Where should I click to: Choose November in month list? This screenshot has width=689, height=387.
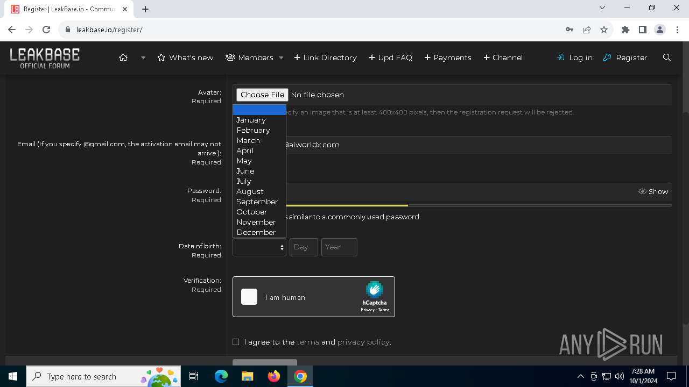(259, 222)
